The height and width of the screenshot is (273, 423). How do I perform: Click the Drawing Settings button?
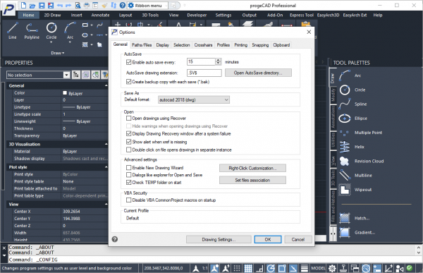[219, 240]
